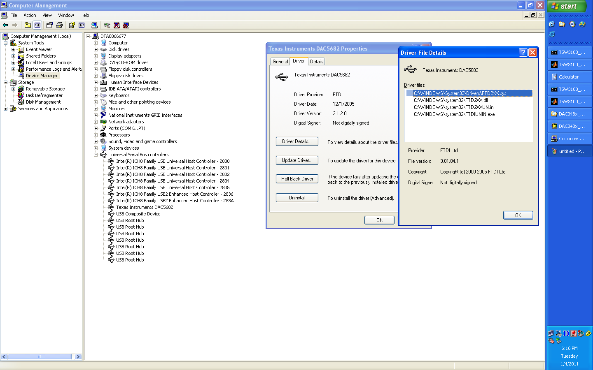Expand Services and Applications node
Screen dimensions: 593x370
5,109
